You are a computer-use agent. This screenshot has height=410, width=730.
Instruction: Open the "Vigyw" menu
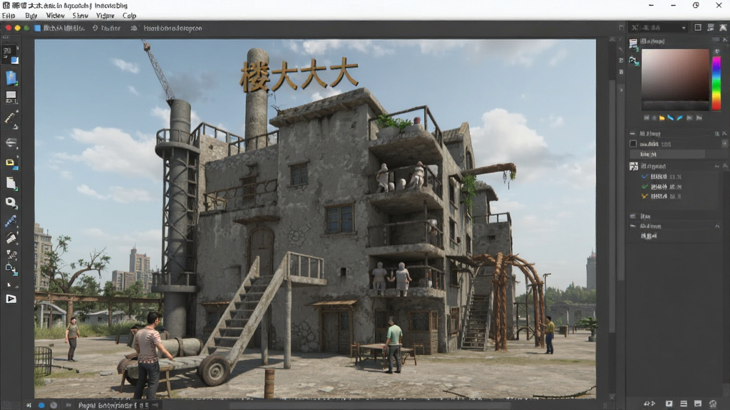click(x=106, y=16)
